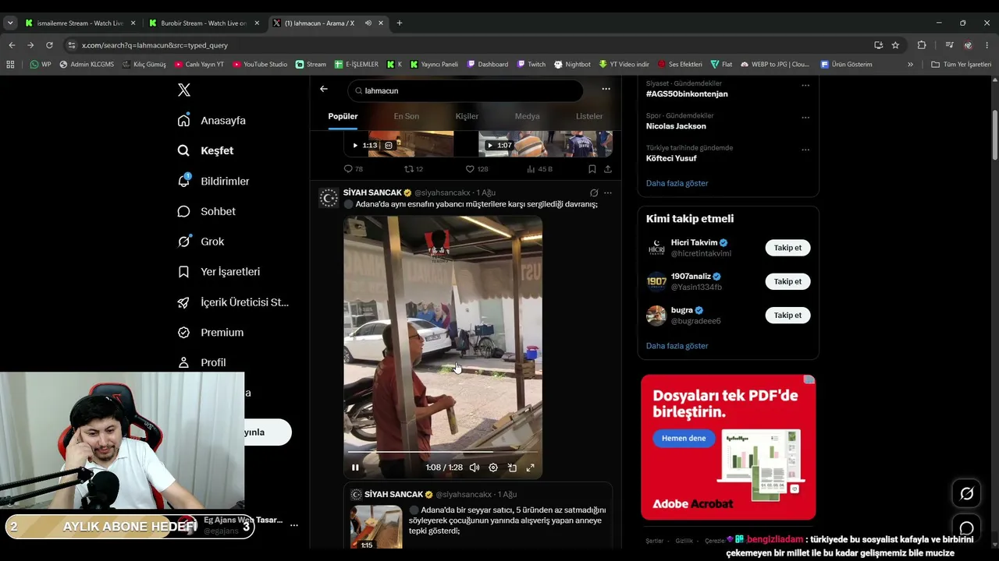This screenshot has height=561, width=999.
Task: Open the 1:13 video thumbnail
Action: 399,144
